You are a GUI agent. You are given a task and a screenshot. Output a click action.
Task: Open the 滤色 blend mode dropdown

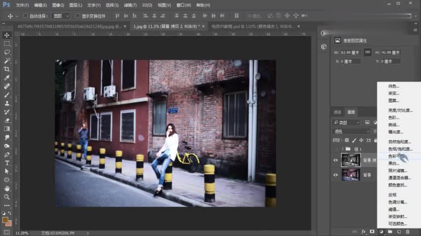[x=351, y=131]
